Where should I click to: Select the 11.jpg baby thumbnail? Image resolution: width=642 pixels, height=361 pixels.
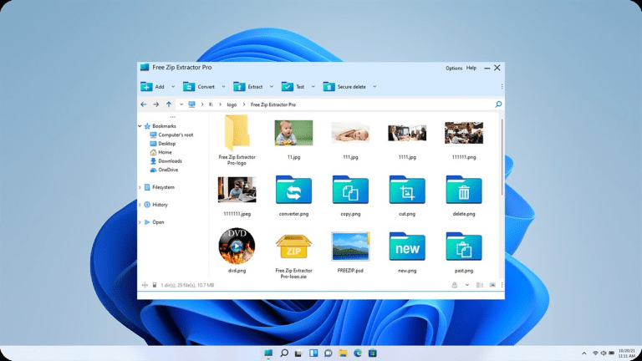point(293,133)
